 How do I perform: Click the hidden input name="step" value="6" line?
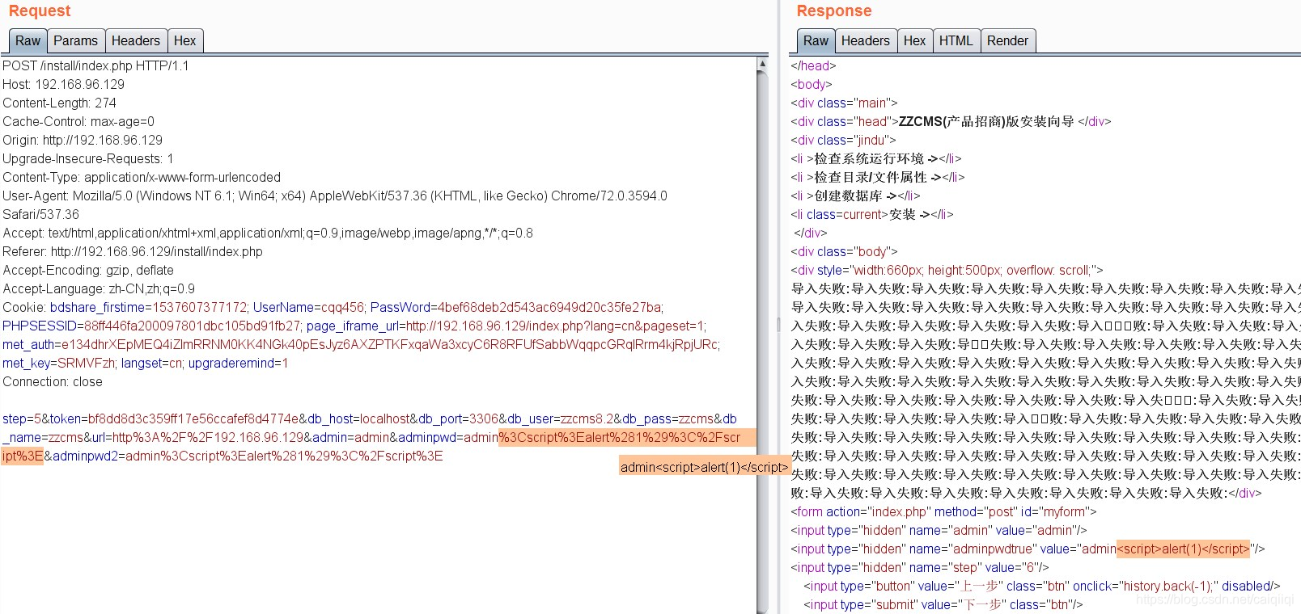point(919,567)
